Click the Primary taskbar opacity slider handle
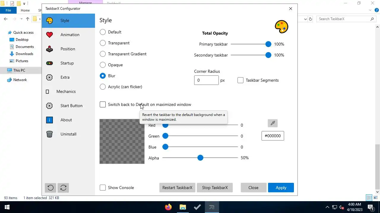Viewport: 380px width, 213px height. tap(268, 44)
